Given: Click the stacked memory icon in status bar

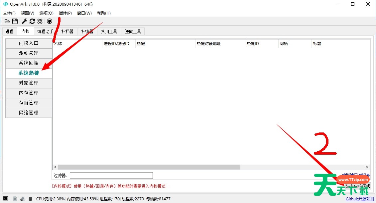Looking at the screenshot, I should click(30, 199).
